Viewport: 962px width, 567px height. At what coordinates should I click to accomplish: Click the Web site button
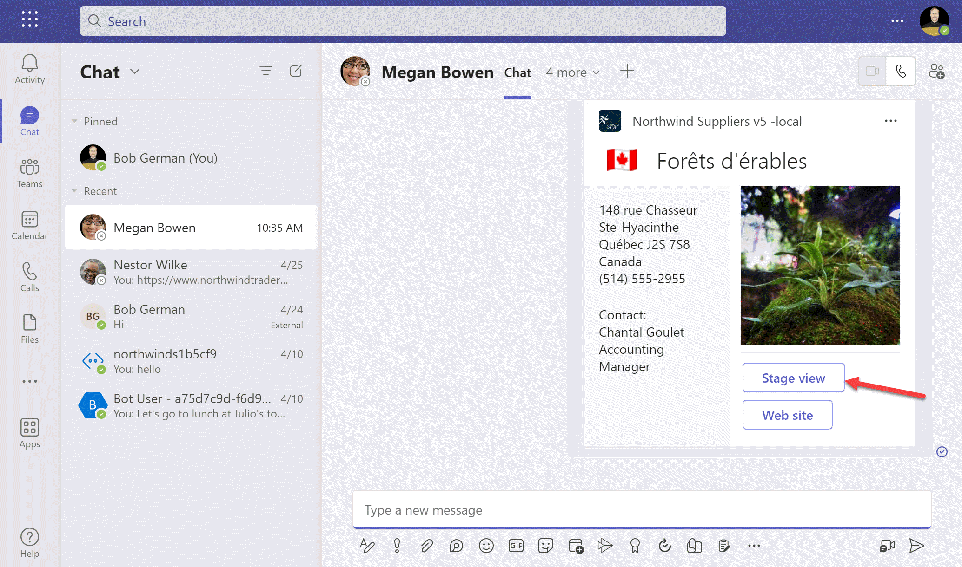pyautogui.click(x=787, y=415)
